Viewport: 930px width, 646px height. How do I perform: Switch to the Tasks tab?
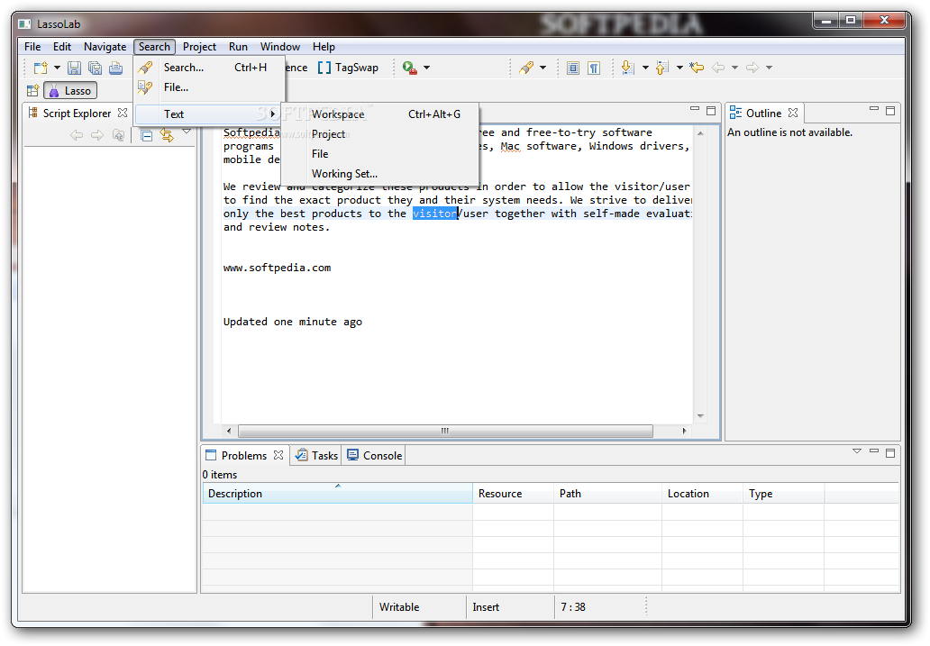317,456
